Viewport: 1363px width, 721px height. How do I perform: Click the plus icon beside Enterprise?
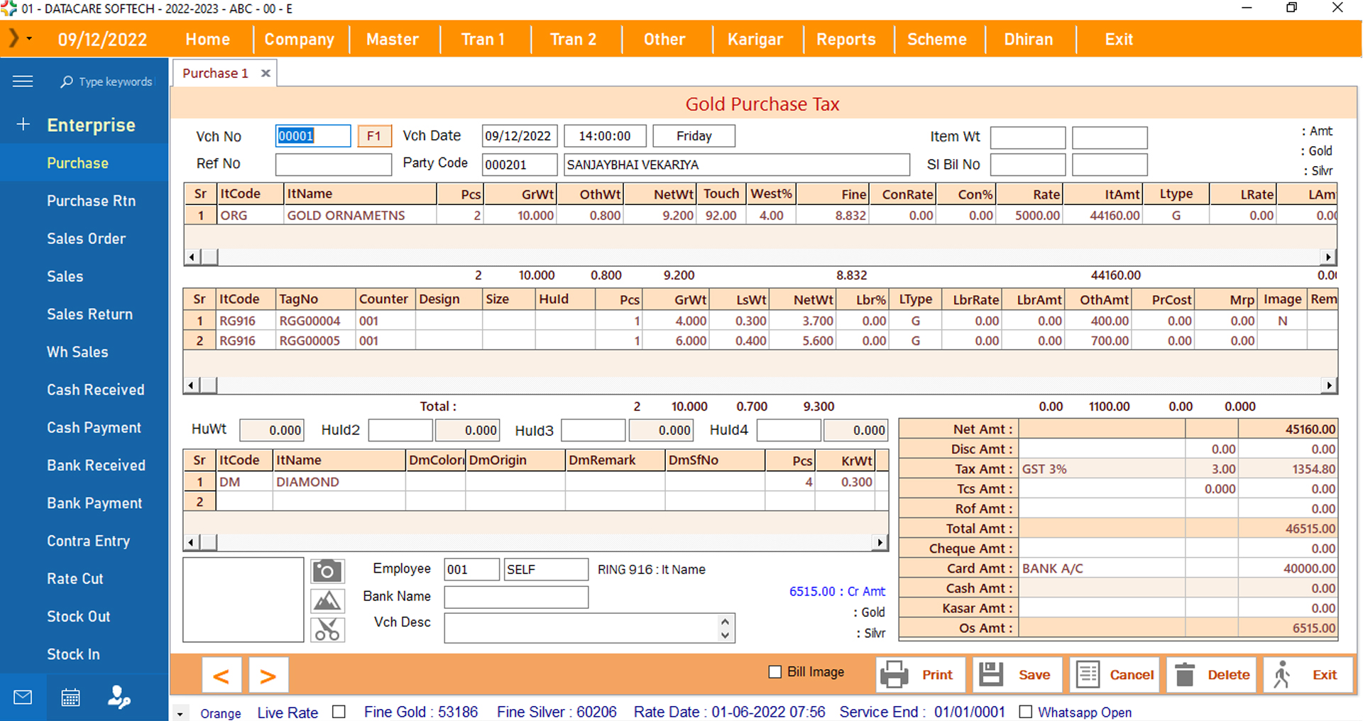coord(23,125)
